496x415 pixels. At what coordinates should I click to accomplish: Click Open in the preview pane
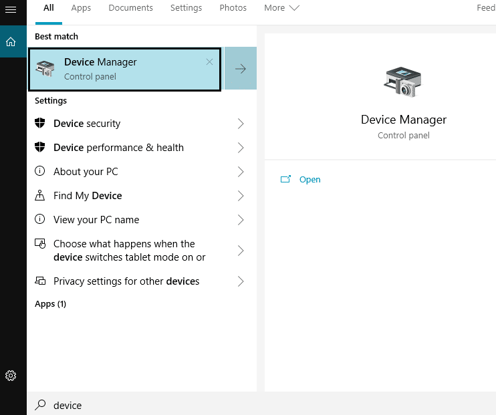click(309, 179)
